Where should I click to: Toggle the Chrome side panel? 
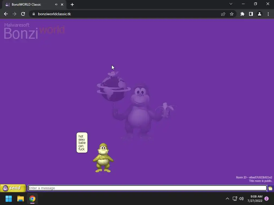click(x=251, y=14)
